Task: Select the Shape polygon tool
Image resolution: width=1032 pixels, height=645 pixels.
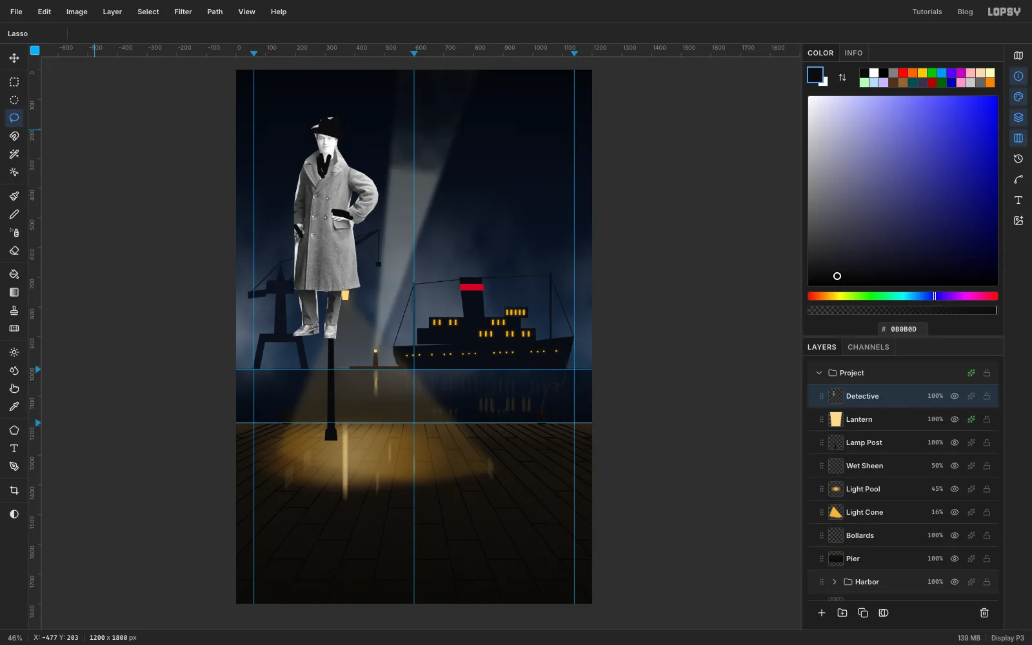Action: (14, 430)
